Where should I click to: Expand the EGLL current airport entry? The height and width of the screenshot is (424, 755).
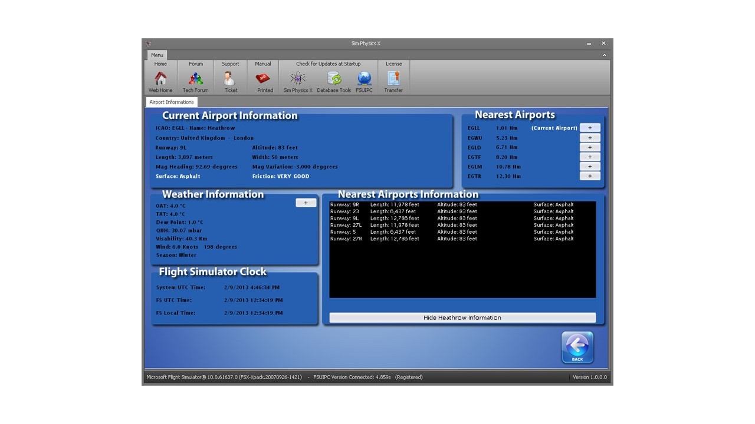point(590,128)
